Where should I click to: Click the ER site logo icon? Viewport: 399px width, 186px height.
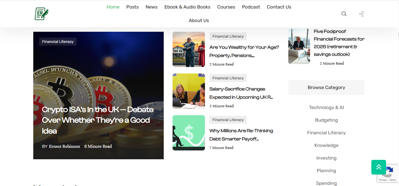click(x=42, y=14)
